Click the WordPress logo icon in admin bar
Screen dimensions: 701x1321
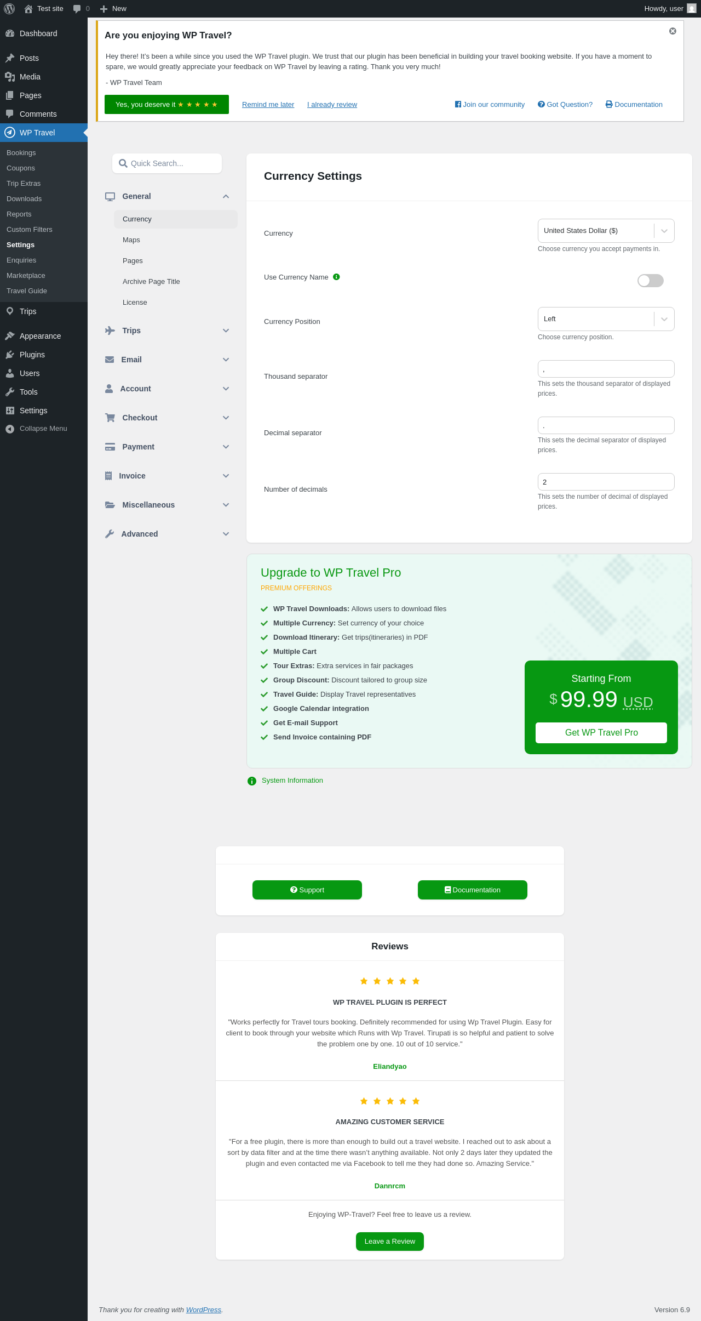tap(9, 9)
